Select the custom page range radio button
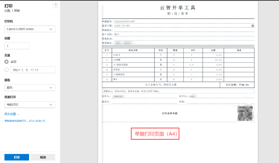The image size is (279, 163). click(x=7, y=70)
